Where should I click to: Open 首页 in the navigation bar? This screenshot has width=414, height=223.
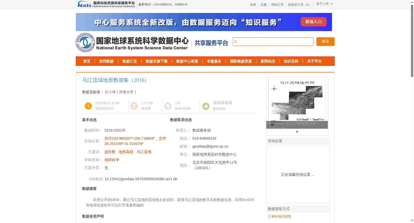tap(87, 61)
